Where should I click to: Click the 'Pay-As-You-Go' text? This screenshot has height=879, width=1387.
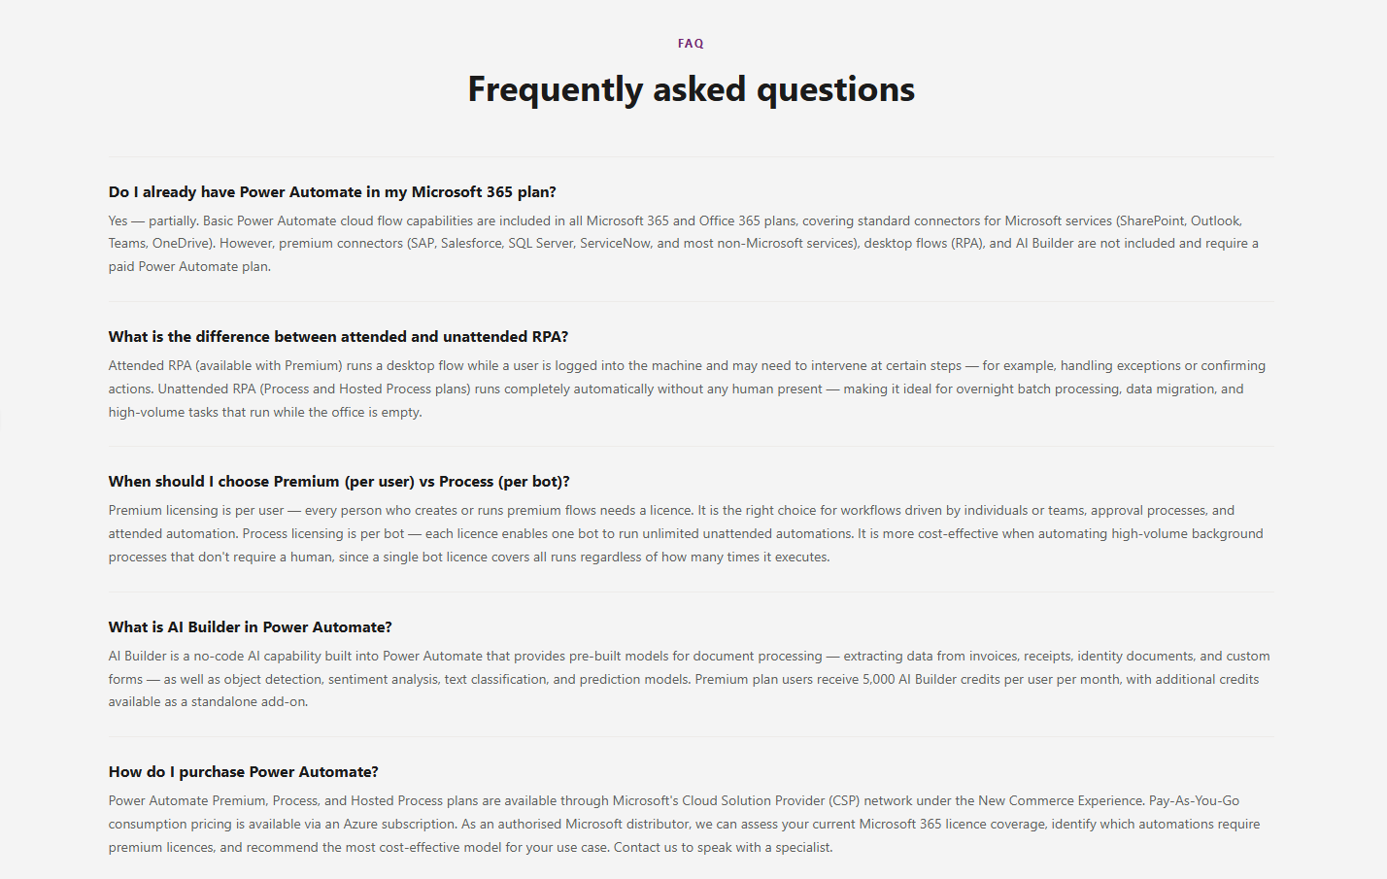(x=1194, y=801)
